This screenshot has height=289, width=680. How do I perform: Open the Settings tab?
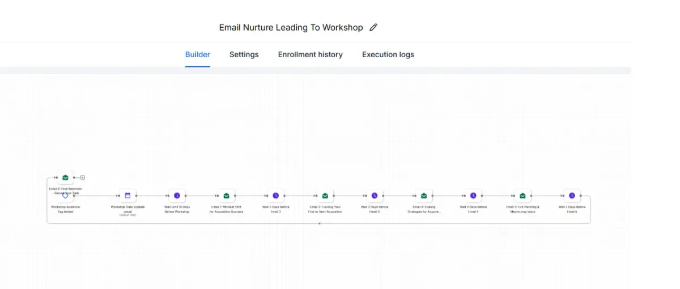coord(244,54)
